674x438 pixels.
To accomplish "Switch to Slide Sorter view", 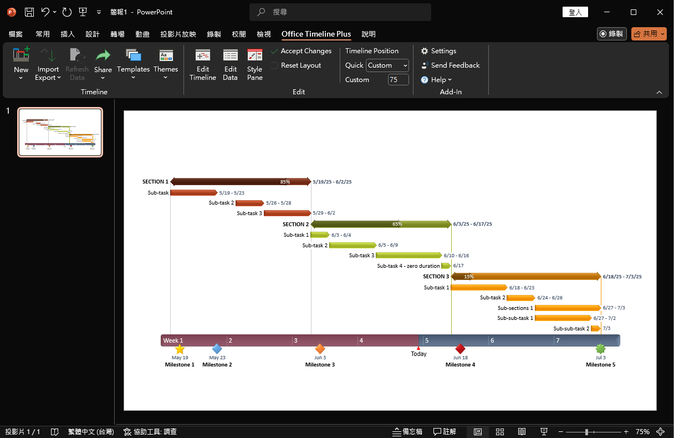I will pyautogui.click(x=500, y=431).
